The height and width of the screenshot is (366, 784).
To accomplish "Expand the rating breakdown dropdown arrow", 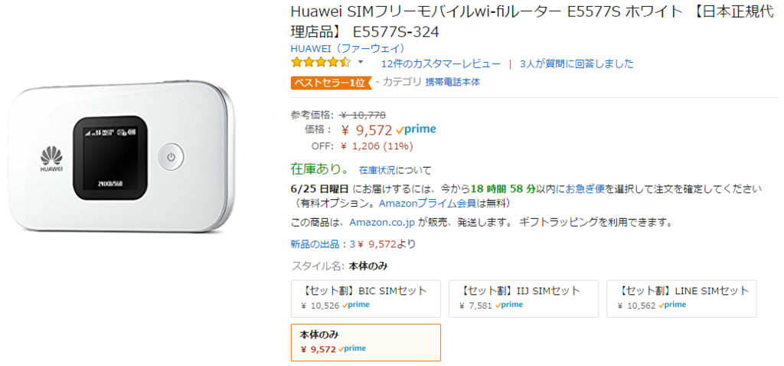I will pos(361,63).
